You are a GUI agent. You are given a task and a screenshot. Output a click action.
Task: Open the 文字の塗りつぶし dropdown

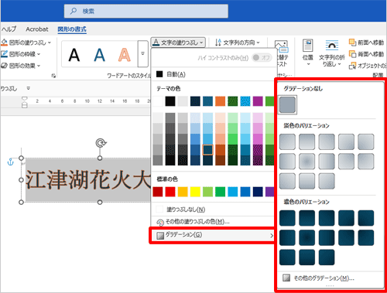(x=178, y=43)
